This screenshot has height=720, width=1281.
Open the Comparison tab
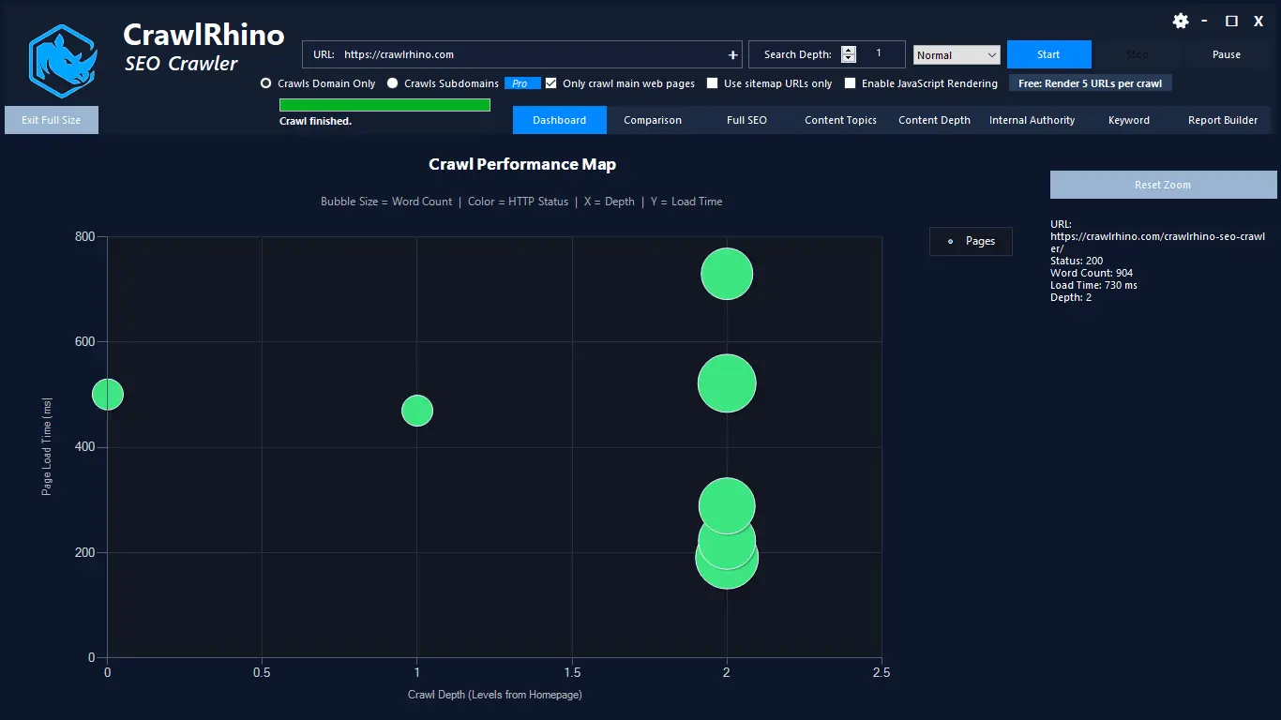point(653,120)
